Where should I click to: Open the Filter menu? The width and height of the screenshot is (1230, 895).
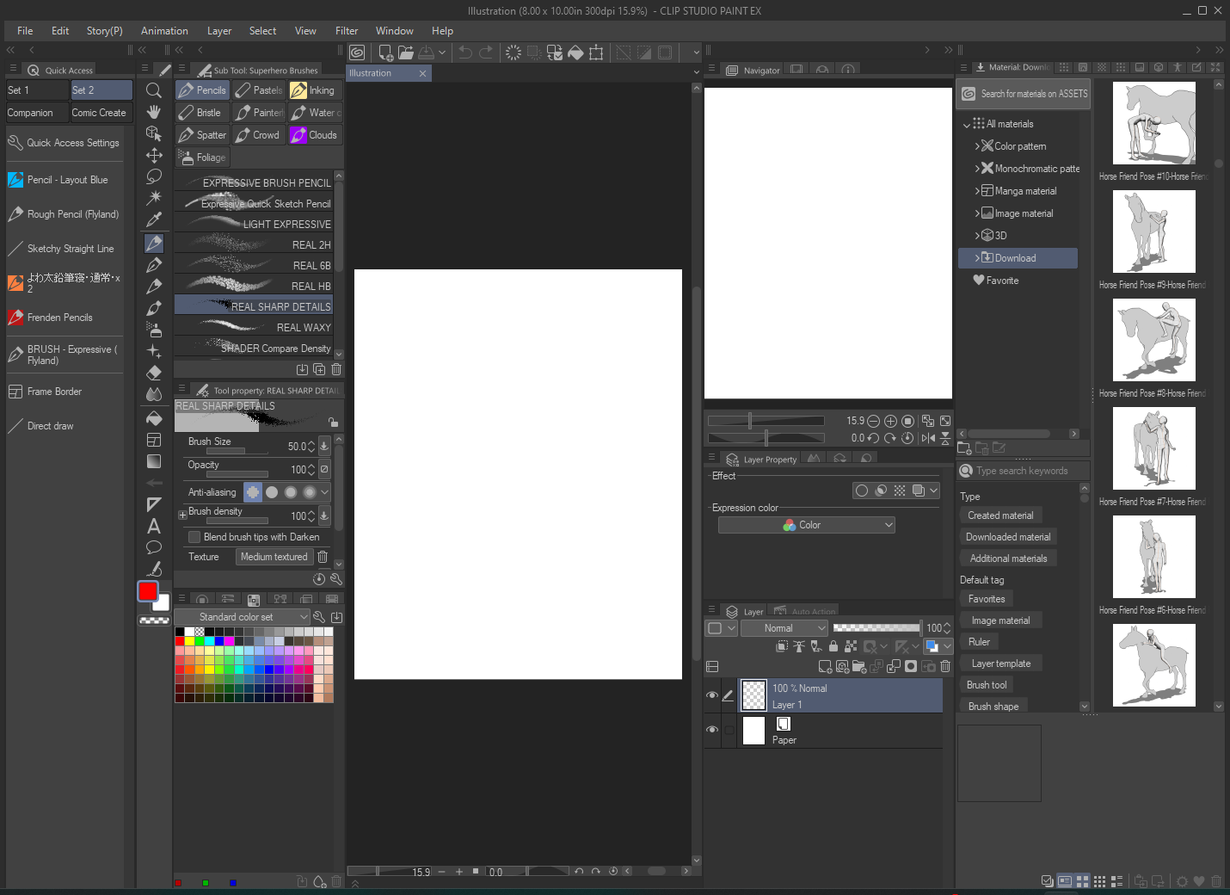point(347,31)
